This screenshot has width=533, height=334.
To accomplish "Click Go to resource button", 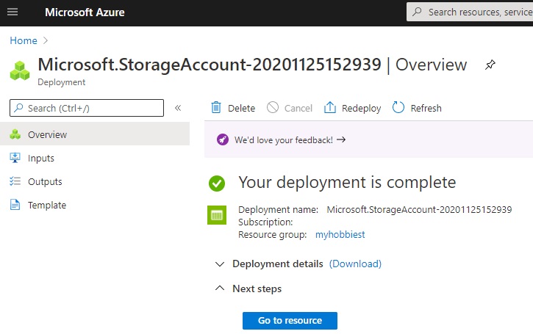I will (x=290, y=321).
